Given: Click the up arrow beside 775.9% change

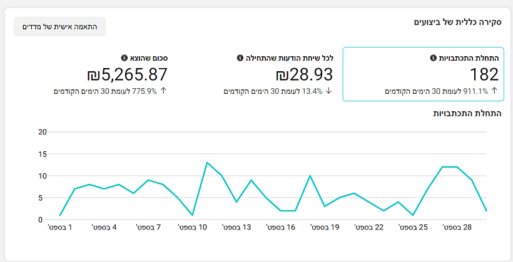Looking at the screenshot, I should (164, 91).
